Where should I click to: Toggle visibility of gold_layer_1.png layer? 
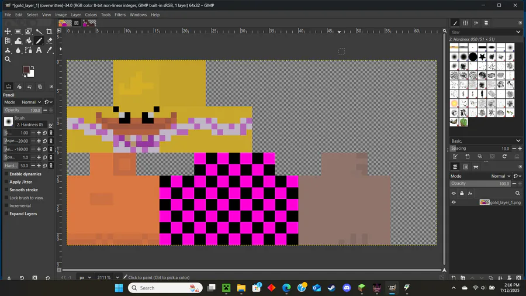click(454, 202)
